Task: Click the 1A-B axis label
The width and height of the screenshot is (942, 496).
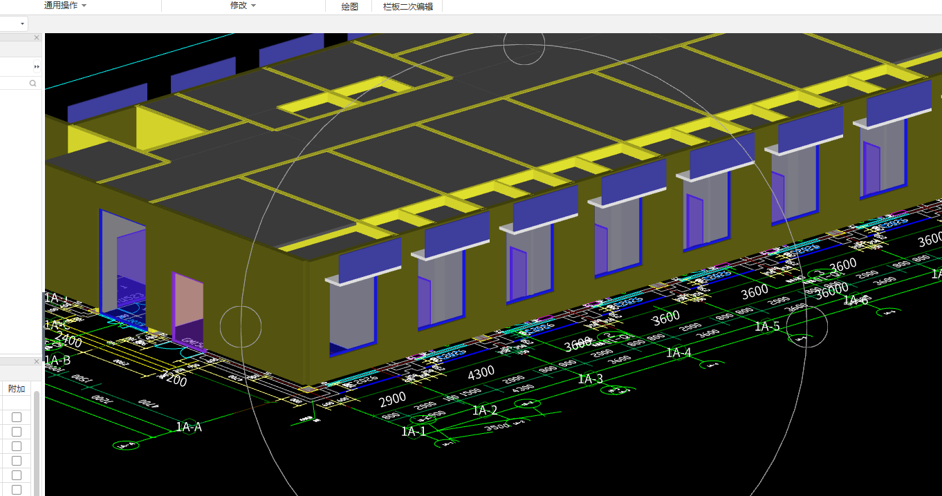Action: tap(58, 361)
